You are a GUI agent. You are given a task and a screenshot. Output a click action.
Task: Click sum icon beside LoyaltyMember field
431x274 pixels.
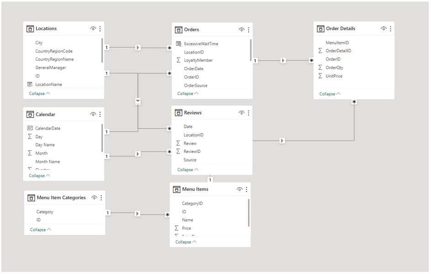179,60
